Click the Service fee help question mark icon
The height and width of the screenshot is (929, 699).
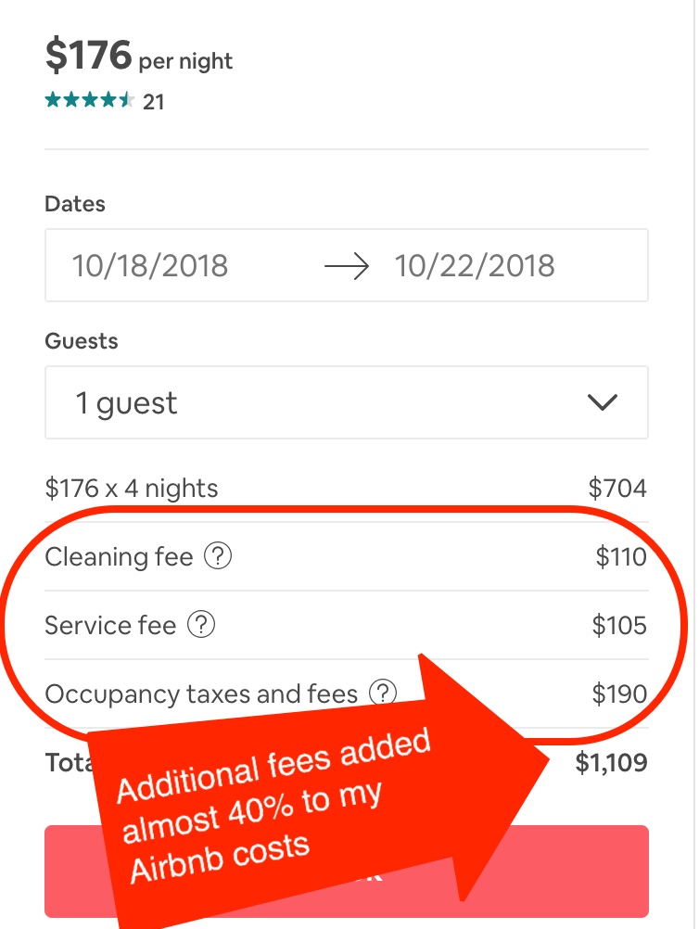point(201,625)
